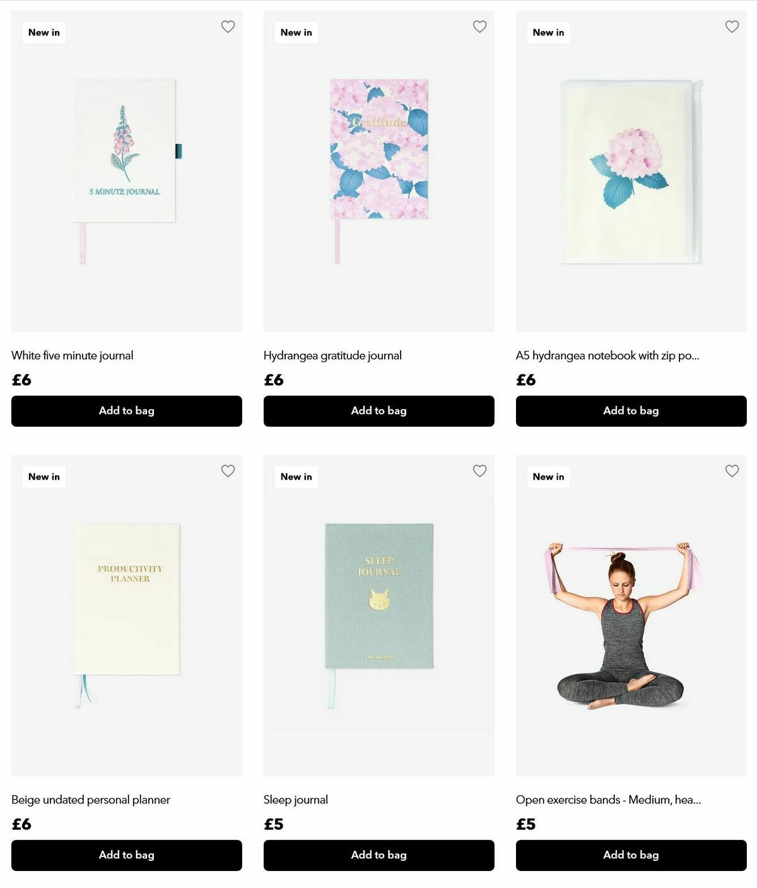Favorite the Hydrangea gratitude journal heart

point(479,27)
